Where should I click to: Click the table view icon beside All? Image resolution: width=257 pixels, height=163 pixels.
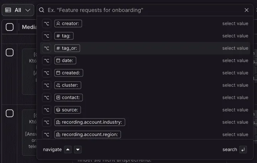(x=8, y=10)
